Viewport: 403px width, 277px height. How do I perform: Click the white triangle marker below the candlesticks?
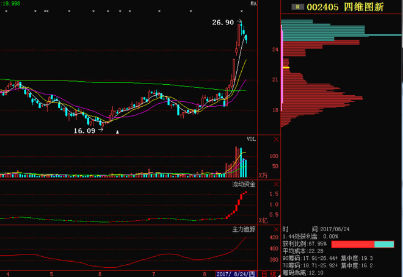coord(118,132)
